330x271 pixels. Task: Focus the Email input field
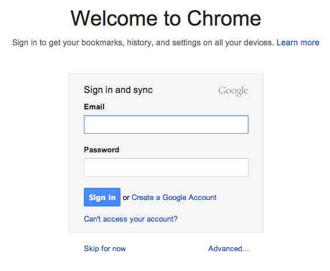166,124
